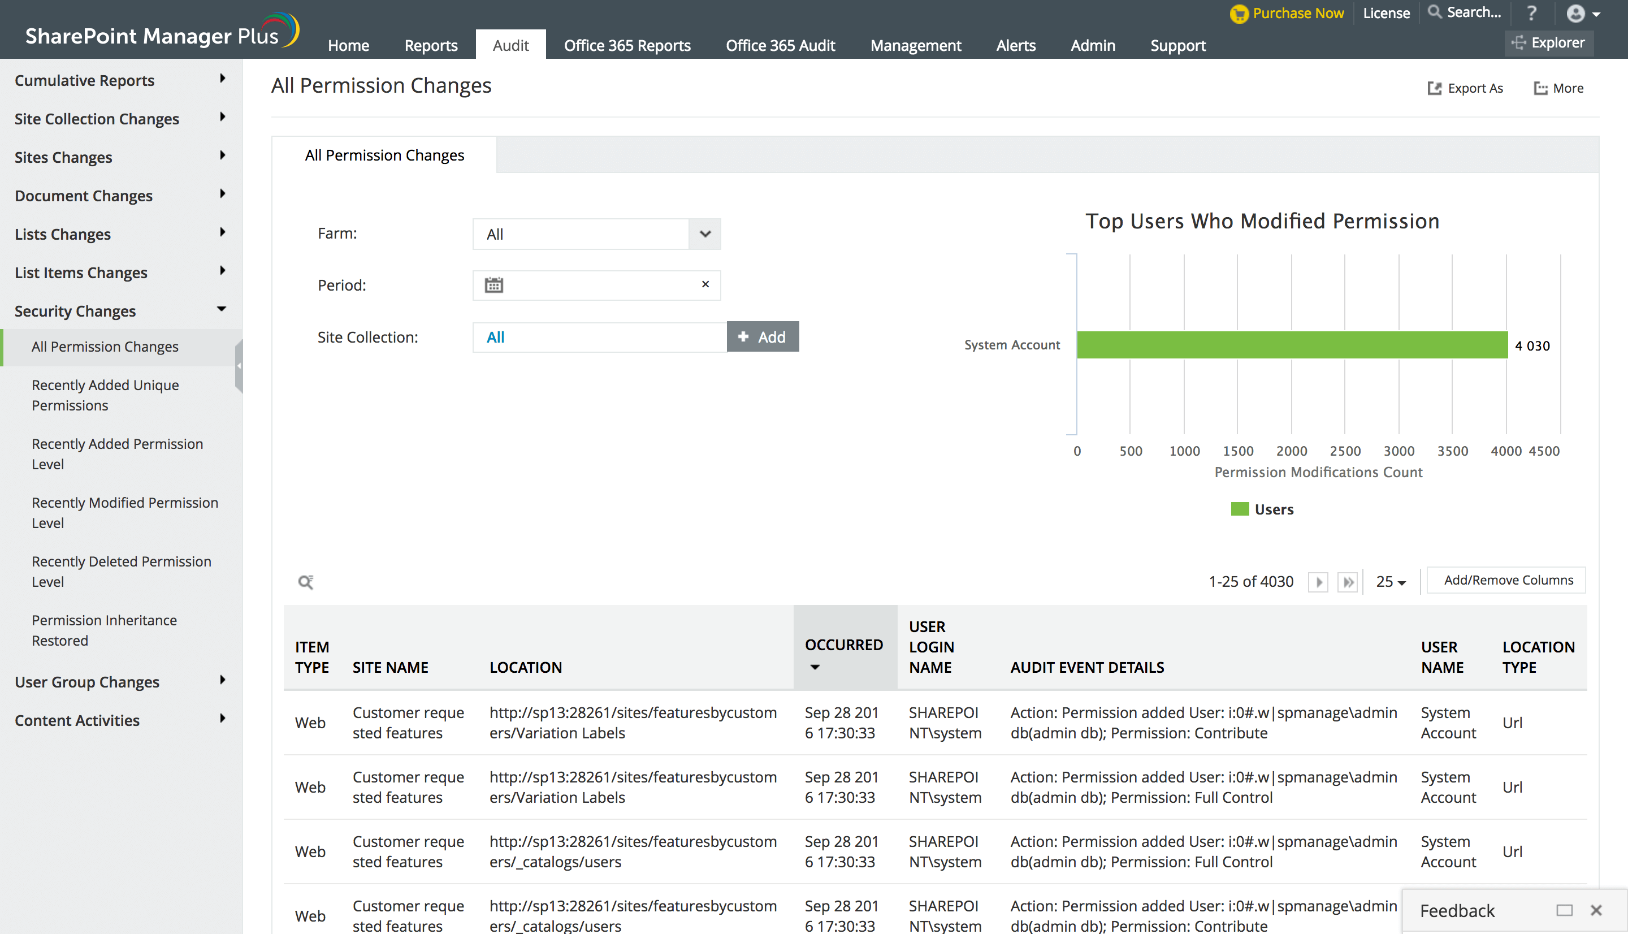Clear the Period field with X icon
Screen dimensions: 1628x934
coord(705,284)
